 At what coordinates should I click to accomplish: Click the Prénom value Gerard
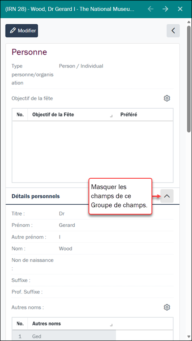(x=67, y=225)
